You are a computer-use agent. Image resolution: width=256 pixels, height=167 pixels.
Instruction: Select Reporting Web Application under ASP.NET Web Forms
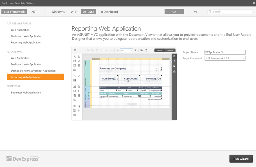[x=26, y=43]
